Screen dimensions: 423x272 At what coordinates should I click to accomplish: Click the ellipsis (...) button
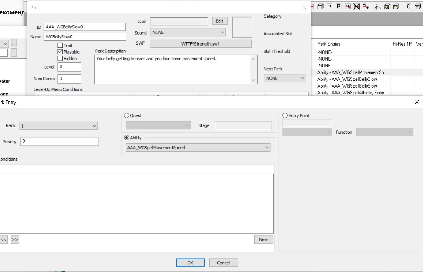(14, 43)
